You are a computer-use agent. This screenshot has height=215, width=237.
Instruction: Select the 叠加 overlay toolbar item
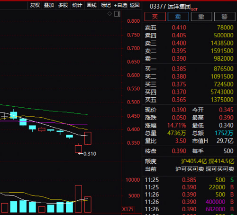(49, 5)
